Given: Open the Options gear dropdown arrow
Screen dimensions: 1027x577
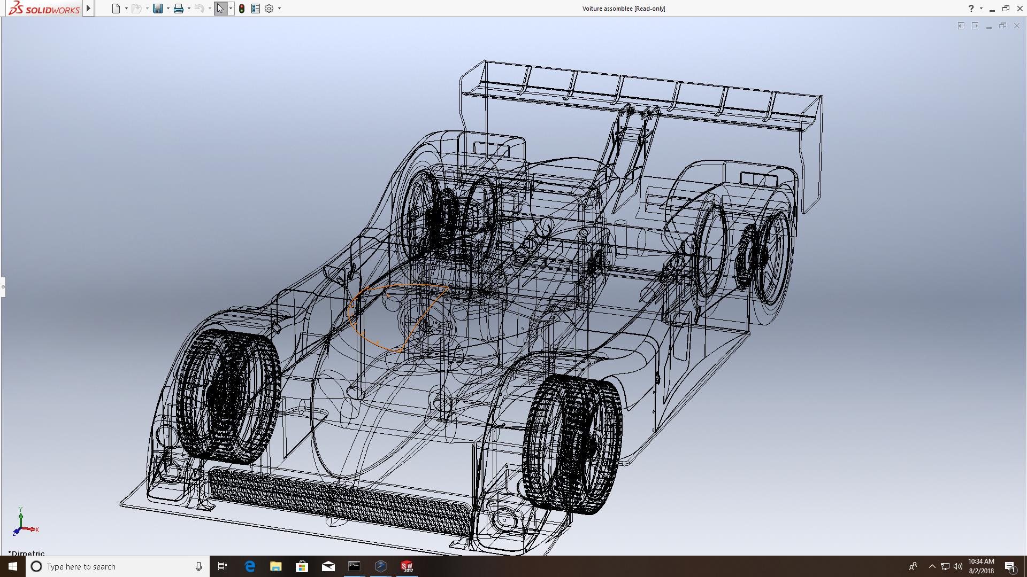Looking at the screenshot, I should click(x=279, y=9).
